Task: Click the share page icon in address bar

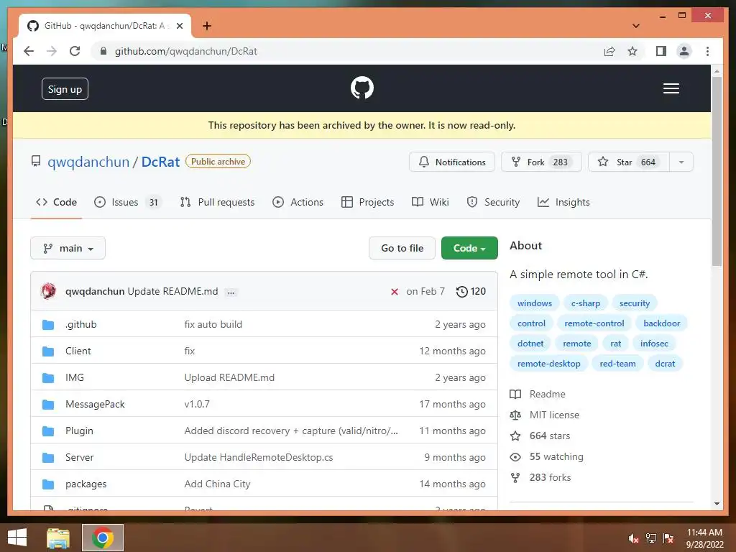Action: tap(609, 51)
